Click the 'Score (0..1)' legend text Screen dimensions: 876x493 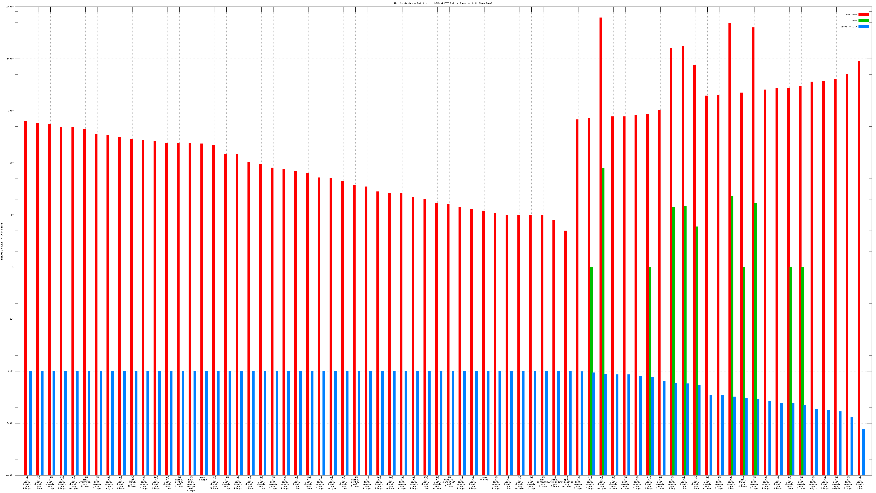point(848,27)
